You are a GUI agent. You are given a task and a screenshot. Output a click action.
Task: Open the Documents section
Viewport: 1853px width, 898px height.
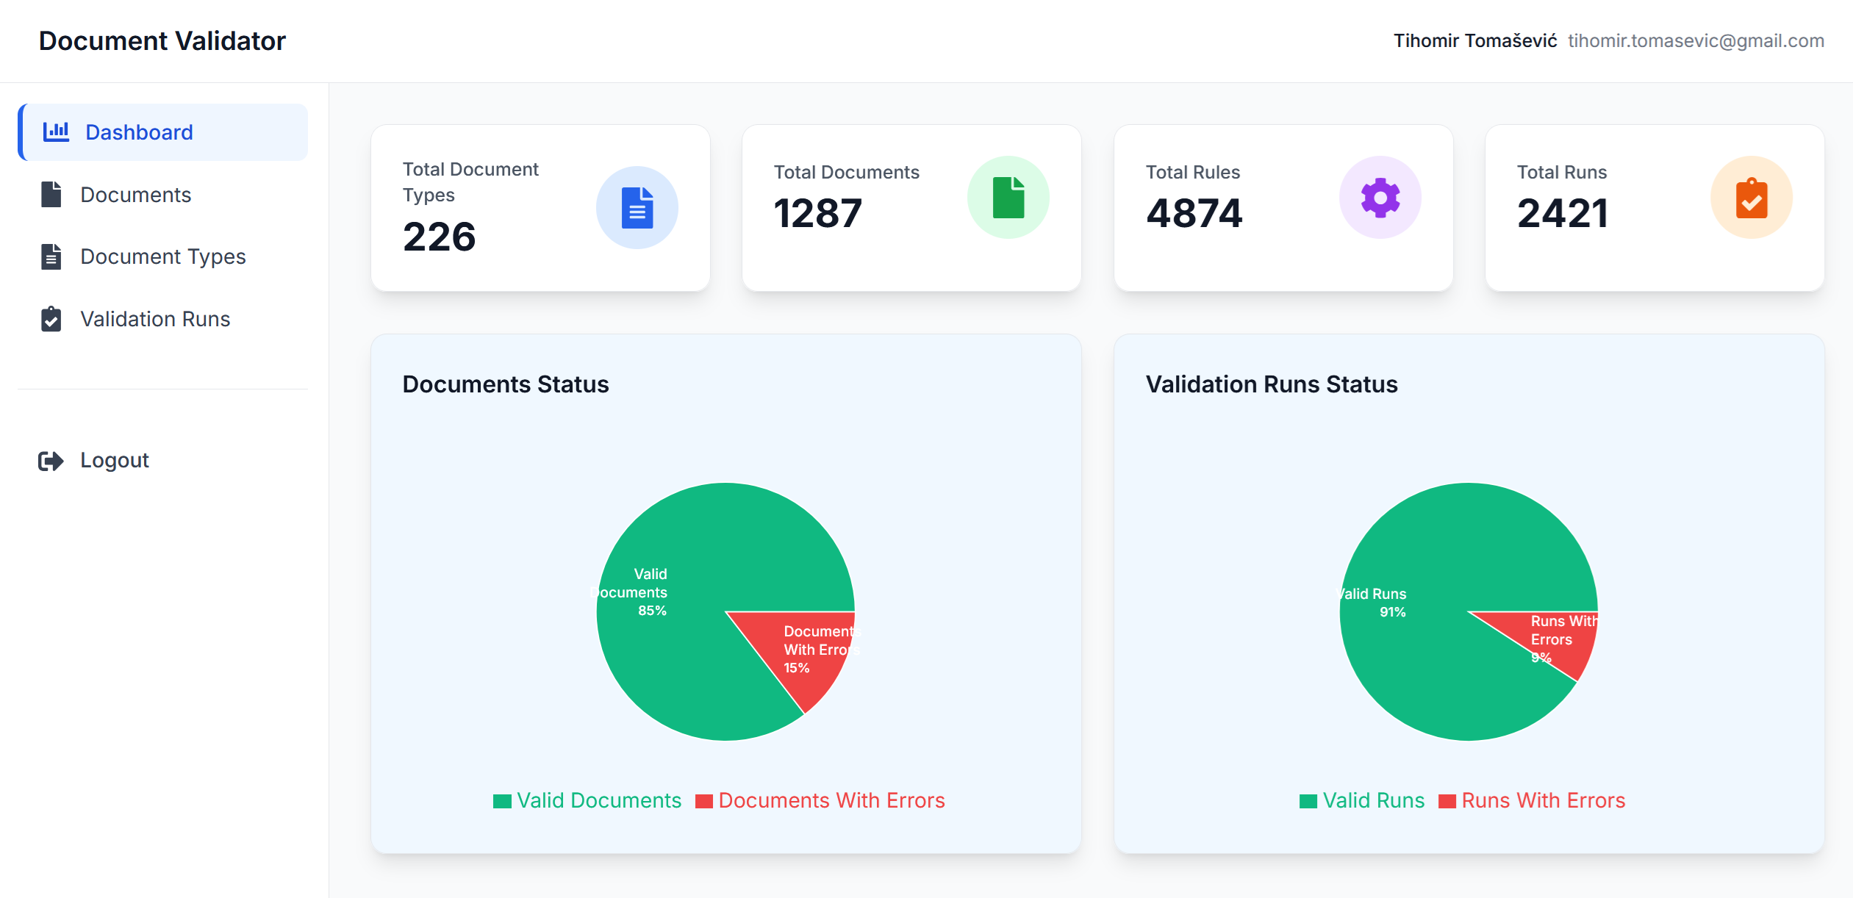(135, 194)
